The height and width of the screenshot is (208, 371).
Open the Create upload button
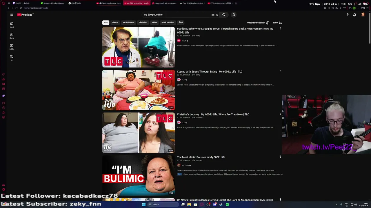point(348,15)
